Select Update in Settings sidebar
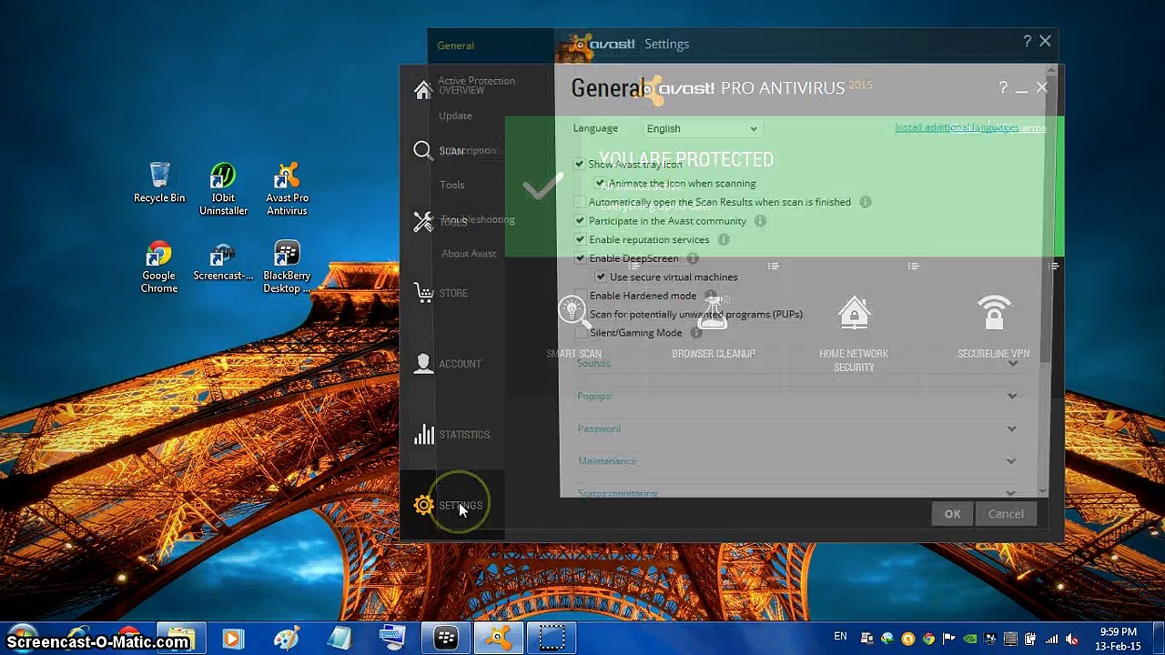 455,116
